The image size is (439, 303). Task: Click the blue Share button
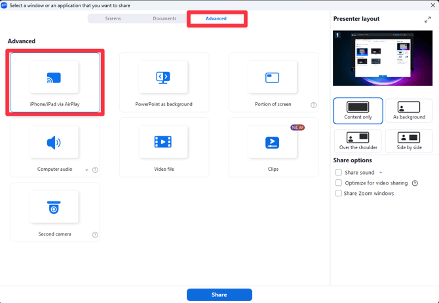coord(220,294)
